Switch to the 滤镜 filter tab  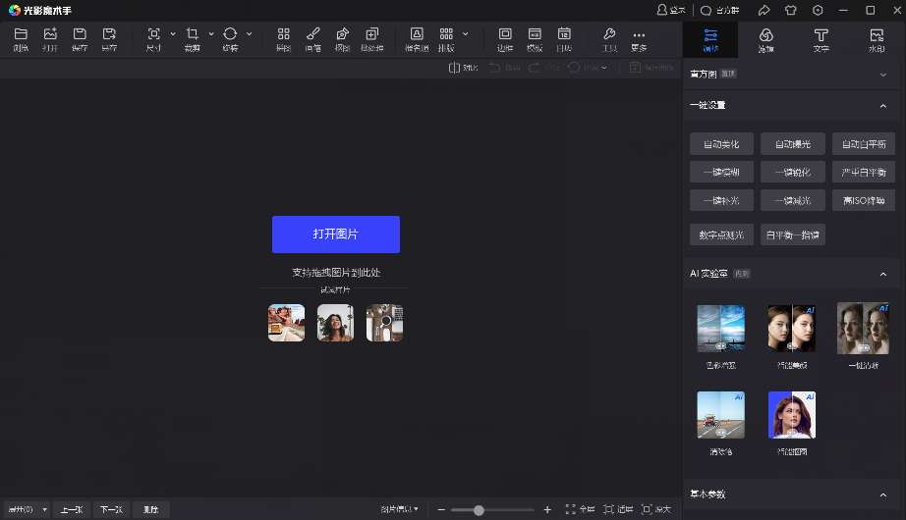(765, 40)
